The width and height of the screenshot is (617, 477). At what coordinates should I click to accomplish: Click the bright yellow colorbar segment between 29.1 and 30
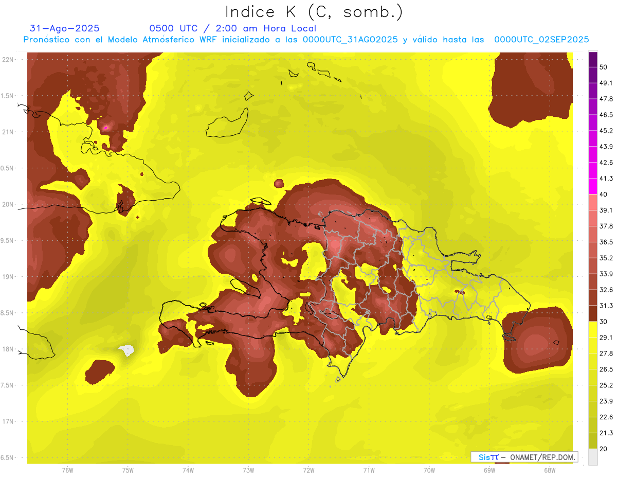593,329
